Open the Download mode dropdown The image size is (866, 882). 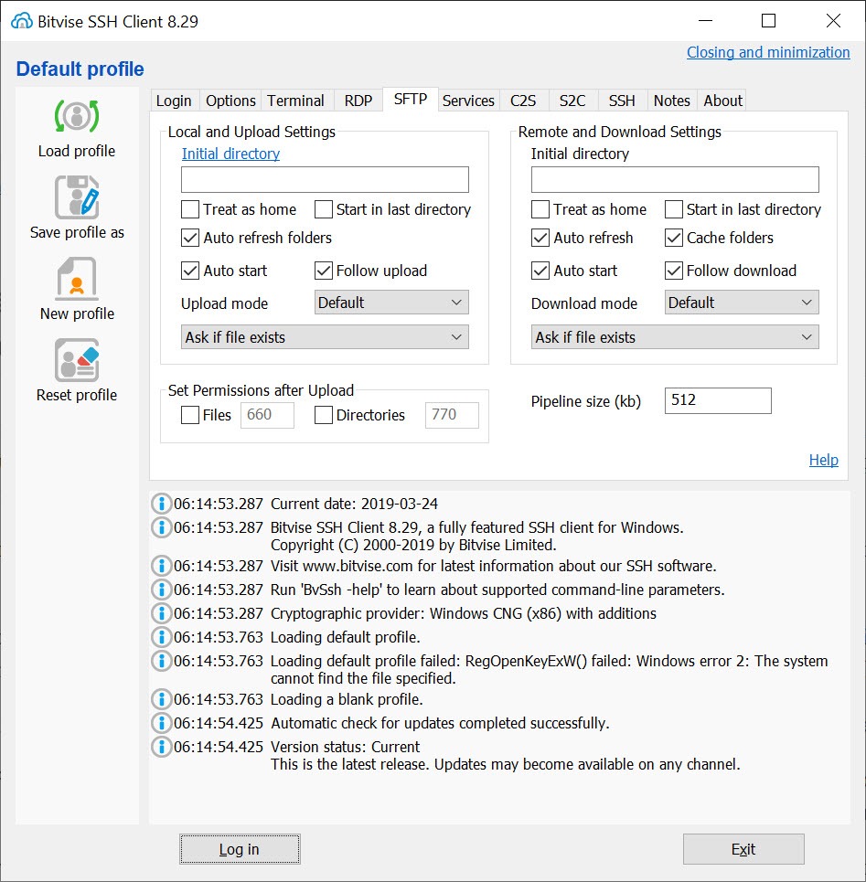742,303
